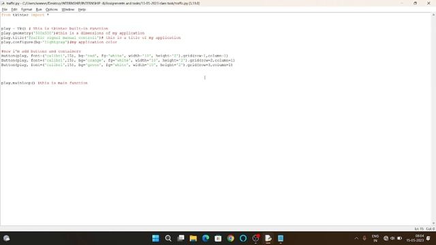Image resolution: width=436 pixels, height=245 pixels.
Task: Open the clock and date flyout
Action: (415, 238)
